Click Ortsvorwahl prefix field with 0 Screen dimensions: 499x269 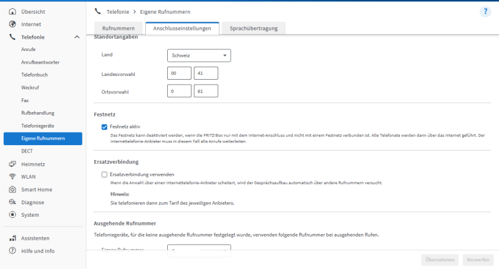(x=179, y=91)
